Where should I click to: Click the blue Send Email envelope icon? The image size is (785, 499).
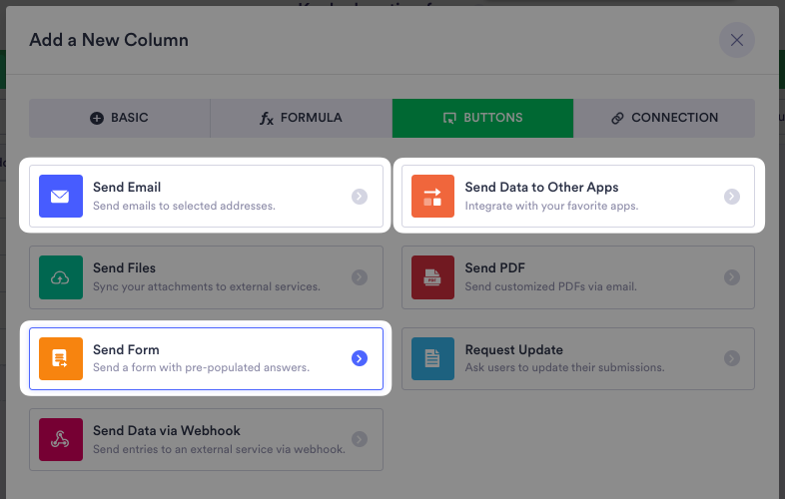[60, 197]
